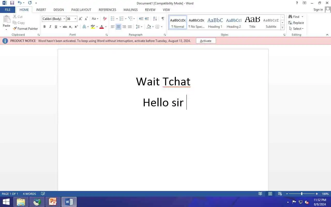Clear all formatting from selection
Image resolution: width=331 pixels, height=207 pixels.
tap(105, 19)
